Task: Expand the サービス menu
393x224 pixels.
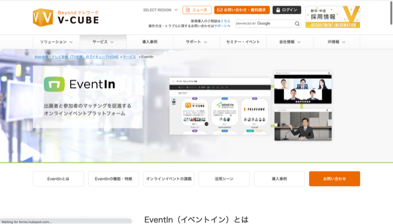Action: 103,42
